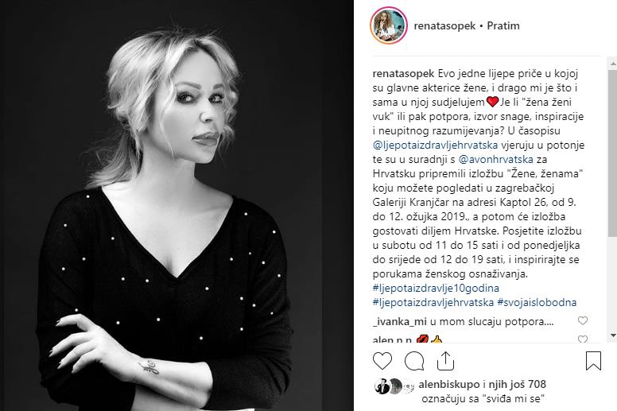Open renatasopek profile picture story
Screen dimensions: 617x411
coord(388,25)
